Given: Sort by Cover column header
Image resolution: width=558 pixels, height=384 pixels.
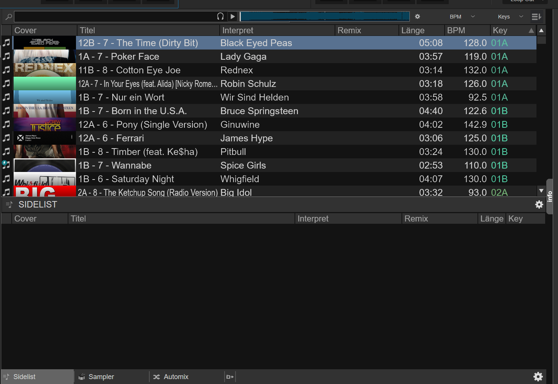Looking at the screenshot, I should [x=45, y=30].
